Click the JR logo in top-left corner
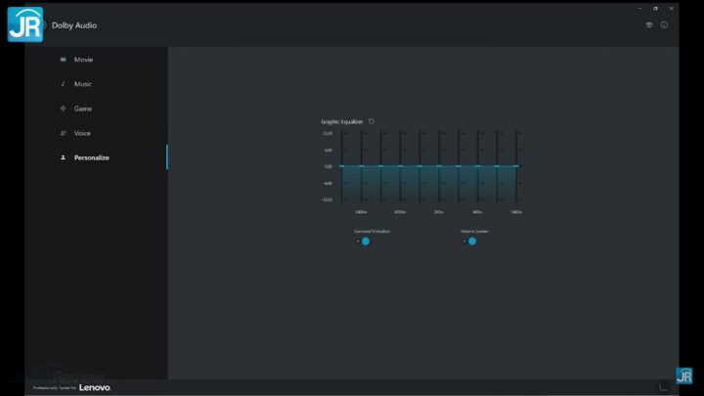Viewport: 704px width, 396px height. (24, 23)
